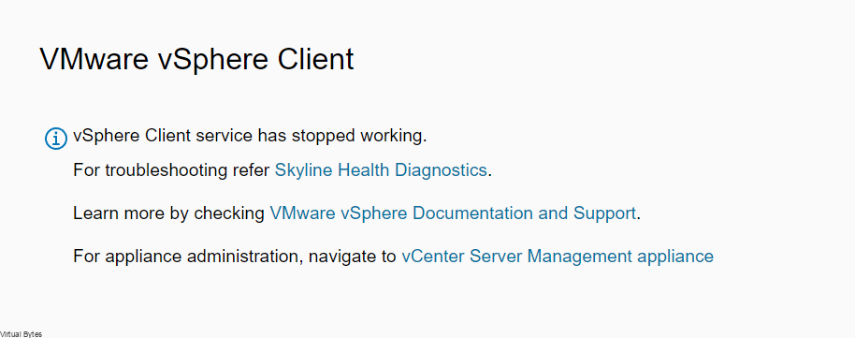The image size is (855, 338).
Task: Click the word 'Skyline' in troubleshooting link
Action: (x=304, y=170)
